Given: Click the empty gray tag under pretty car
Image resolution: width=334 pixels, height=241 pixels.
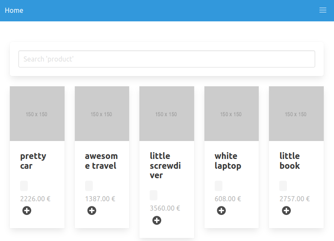Looking at the screenshot, I should (24, 186).
